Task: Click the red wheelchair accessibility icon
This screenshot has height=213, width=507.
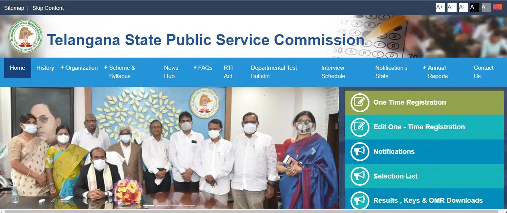Action: [498, 7]
